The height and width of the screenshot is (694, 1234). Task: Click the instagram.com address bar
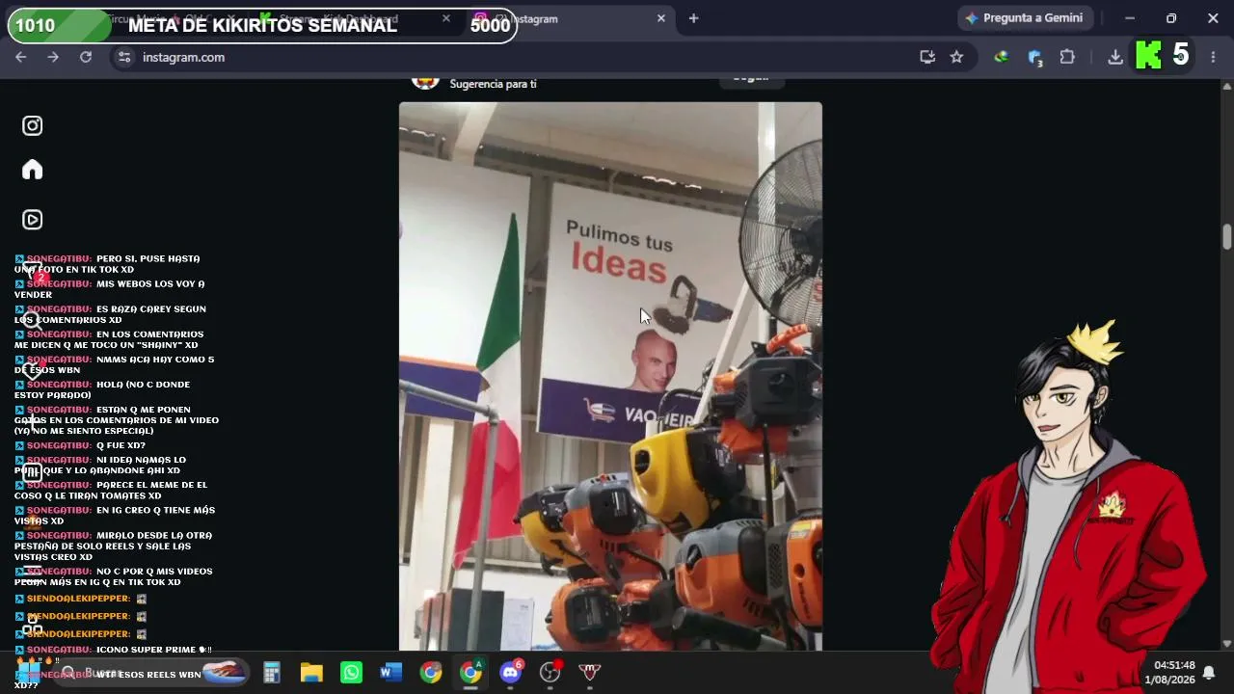pyautogui.click(x=521, y=57)
